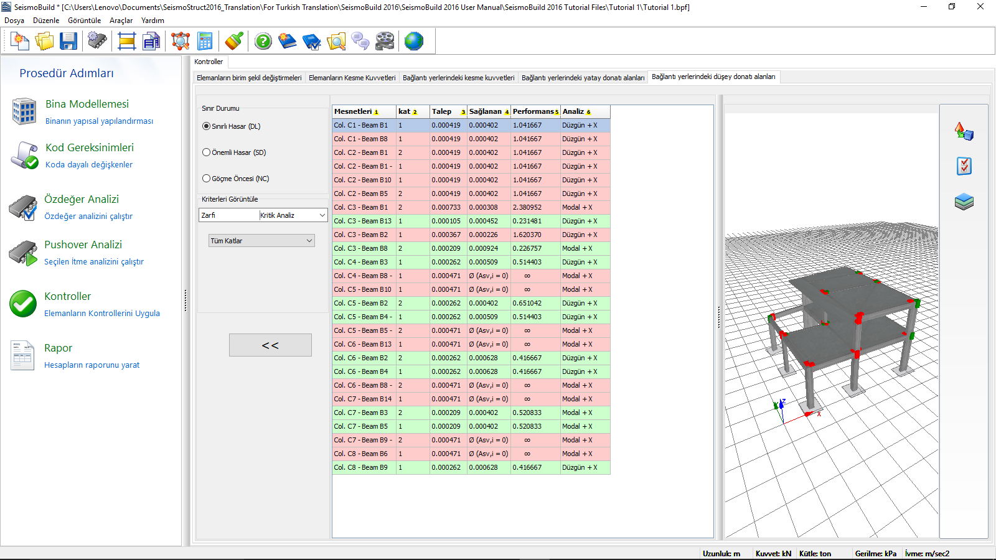The height and width of the screenshot is (560, 996).
Task: Click the film reel movie icon
Action: click(385, 42)
